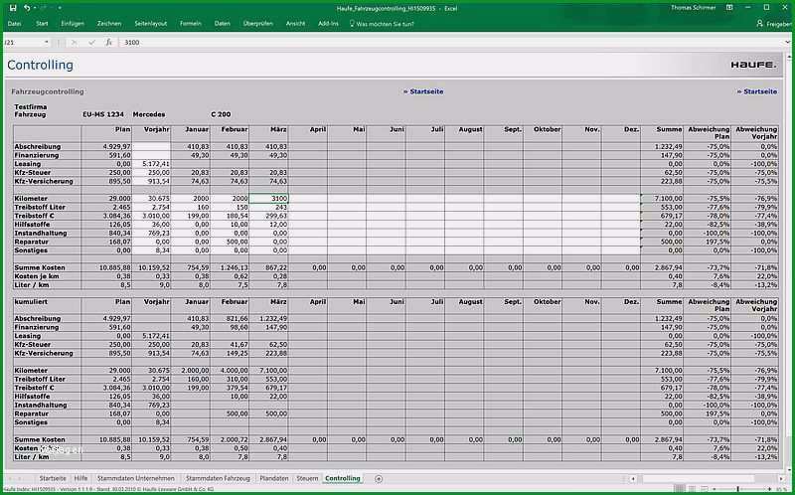Click into the formula bar showing 3100

451,43
